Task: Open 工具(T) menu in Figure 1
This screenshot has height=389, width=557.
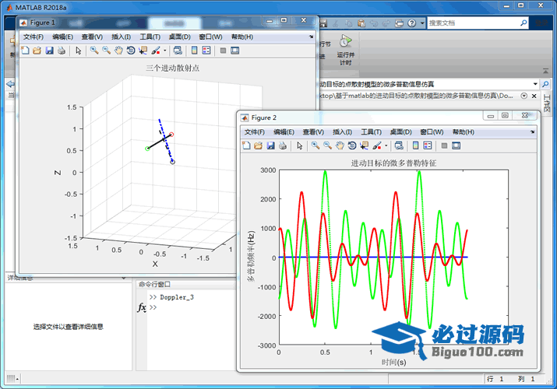Action: [150, 37]
